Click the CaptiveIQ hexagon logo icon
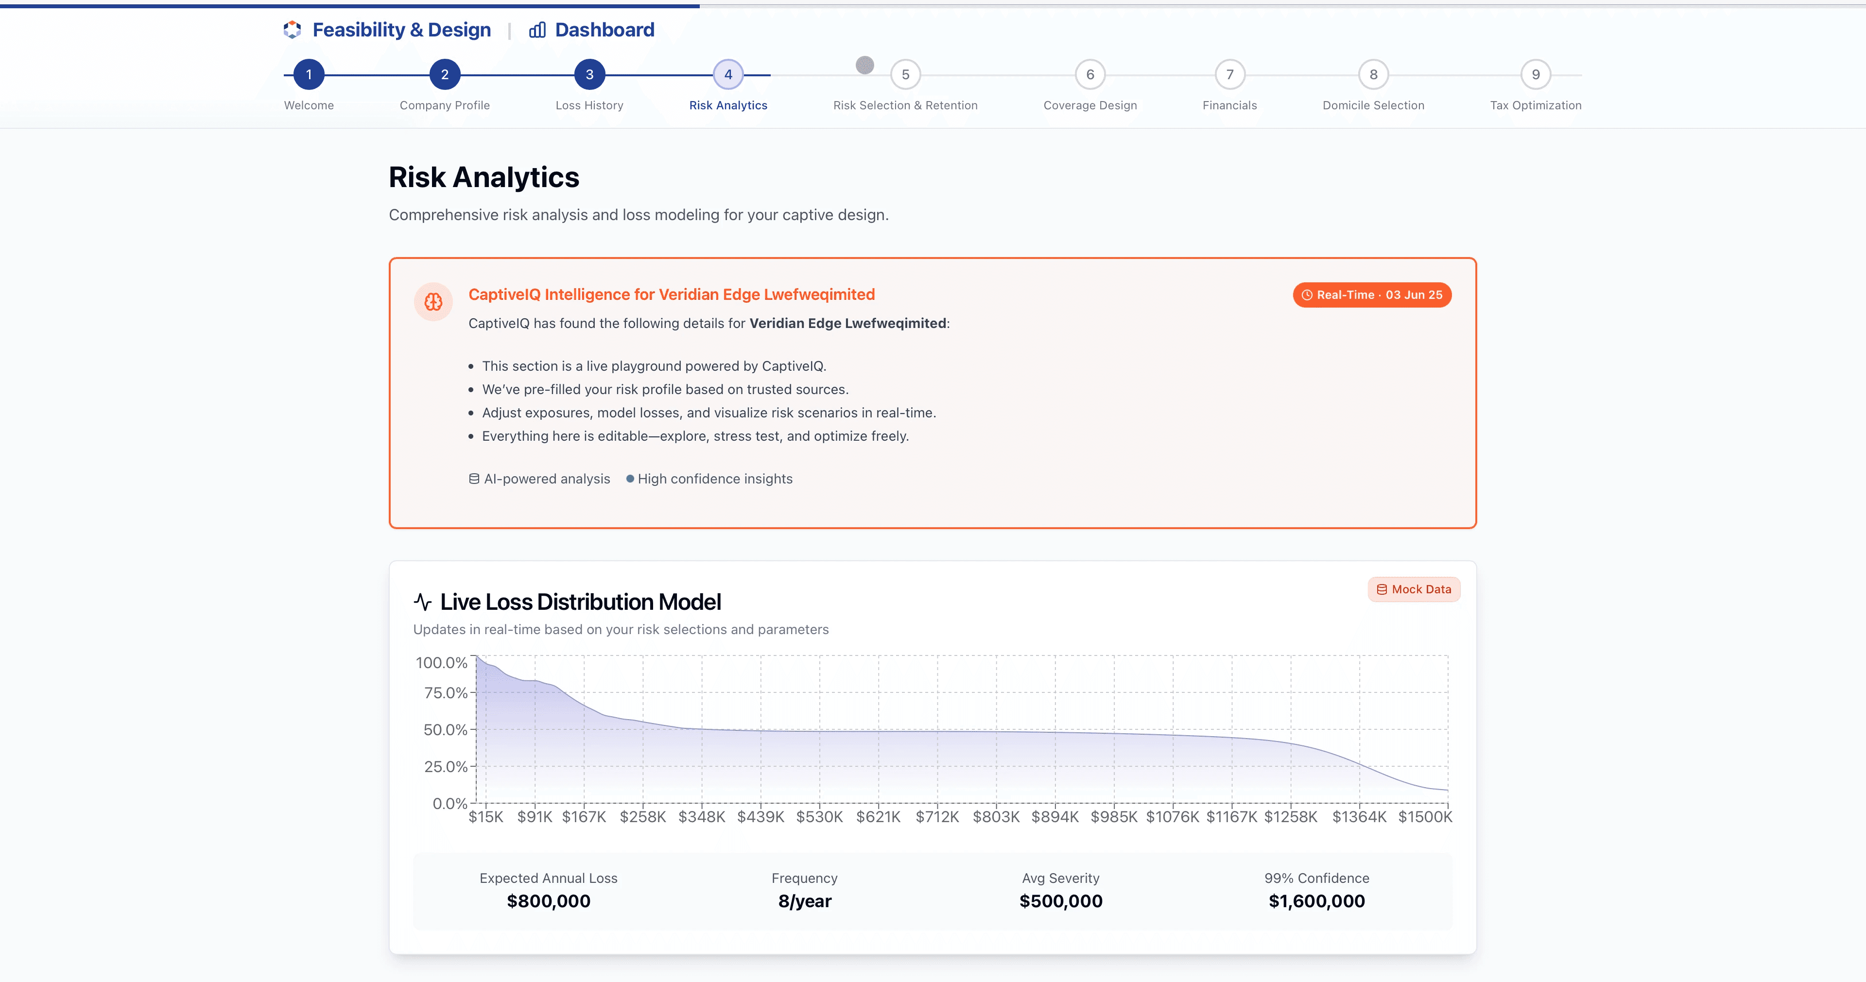1866x982 pixels. tap(292, 30)
